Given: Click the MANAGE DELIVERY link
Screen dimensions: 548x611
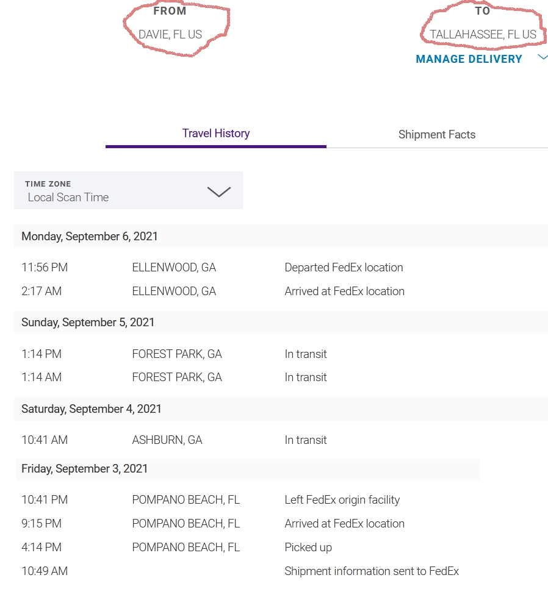Looking at the screenshot, I should (x=469, y=59).
